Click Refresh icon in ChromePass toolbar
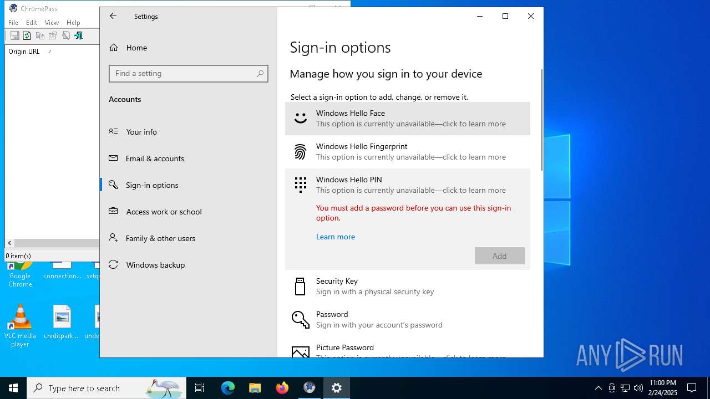The width and height of the screenshot is (710, 399). tap(27, 35)
